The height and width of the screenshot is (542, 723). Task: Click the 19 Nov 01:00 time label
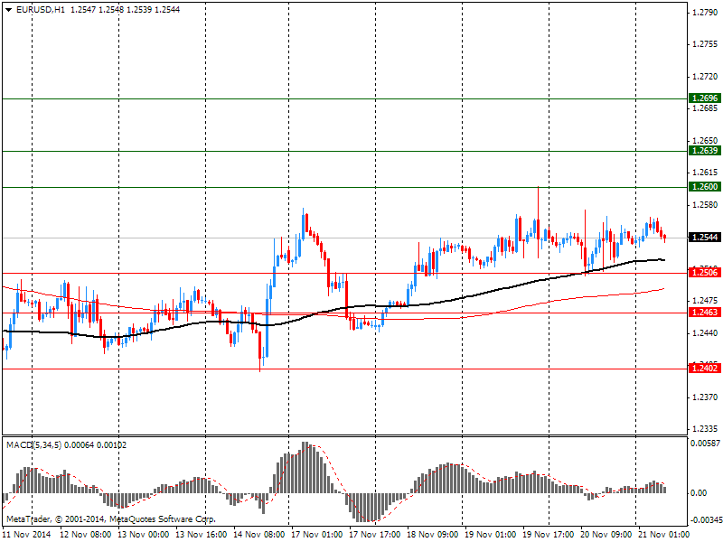pos(490,535)
